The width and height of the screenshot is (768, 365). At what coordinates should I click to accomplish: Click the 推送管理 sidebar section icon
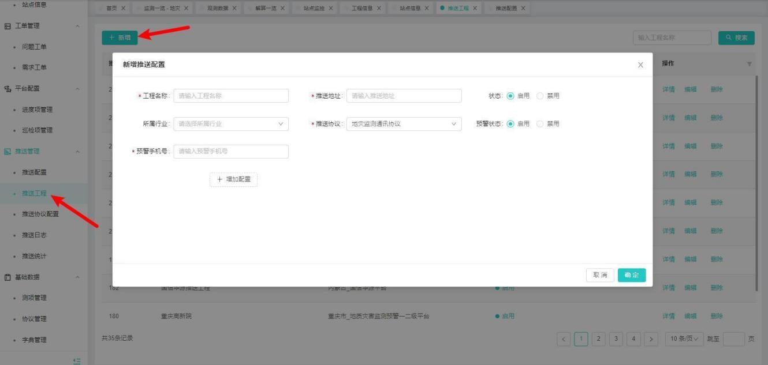[8, 152]
